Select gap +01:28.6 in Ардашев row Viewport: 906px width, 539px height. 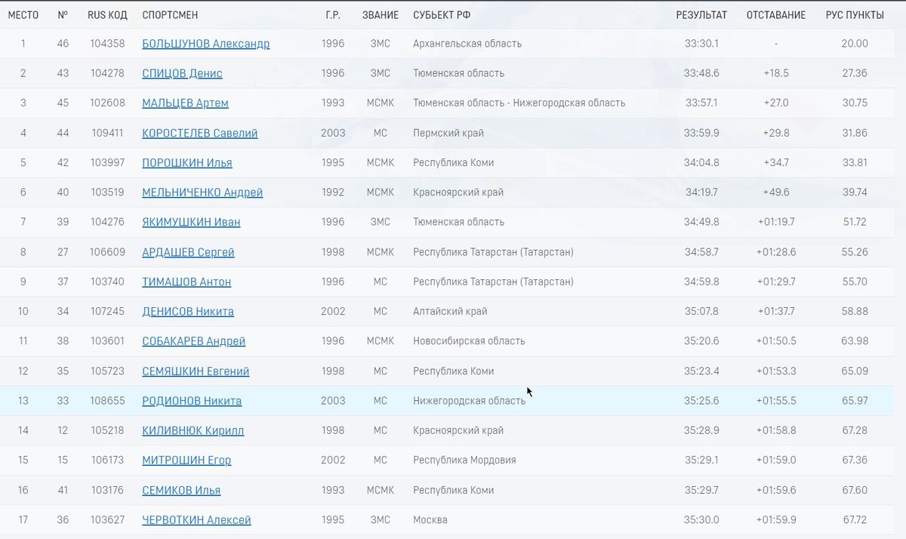point(776,252)
